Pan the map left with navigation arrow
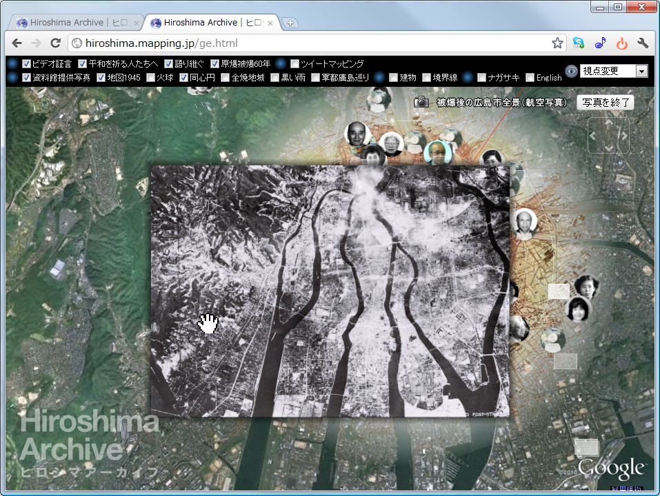 click(x=593, y=136)
